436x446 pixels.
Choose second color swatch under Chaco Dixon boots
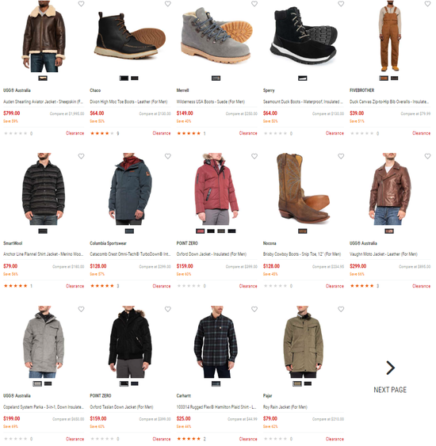point(135,78)
